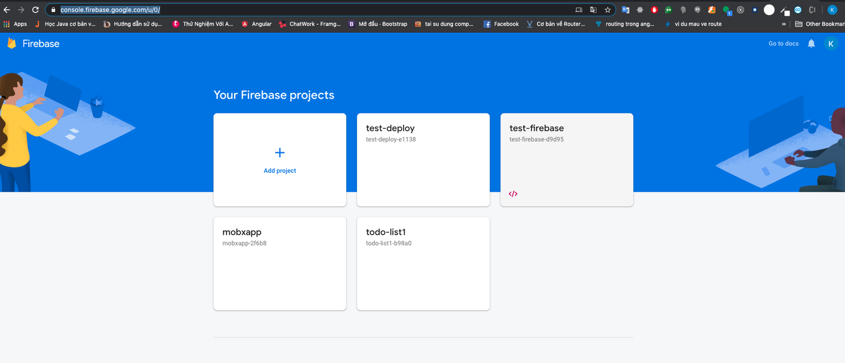Open the 'vi du mau ve route' bookmark
The width and height of the screenshot is (845, 363).
(693, 24)
